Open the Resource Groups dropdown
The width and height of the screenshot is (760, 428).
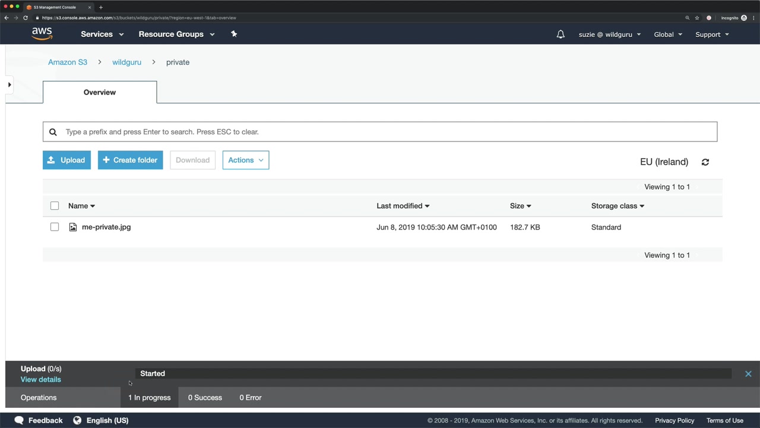[176, 34]
